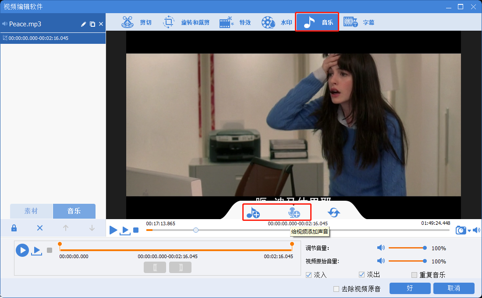This screenshot has width=482, height=298.
Task: Adjust the 调节音量 volume slider
Action: pos(407,248)
